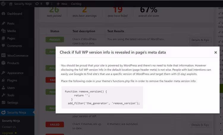Image resolution: width=223 pixels, height=135 pixels.
Task: Click FAILED badge for themes outdated test
Action: pyautogui.click(x=55, y=125)
